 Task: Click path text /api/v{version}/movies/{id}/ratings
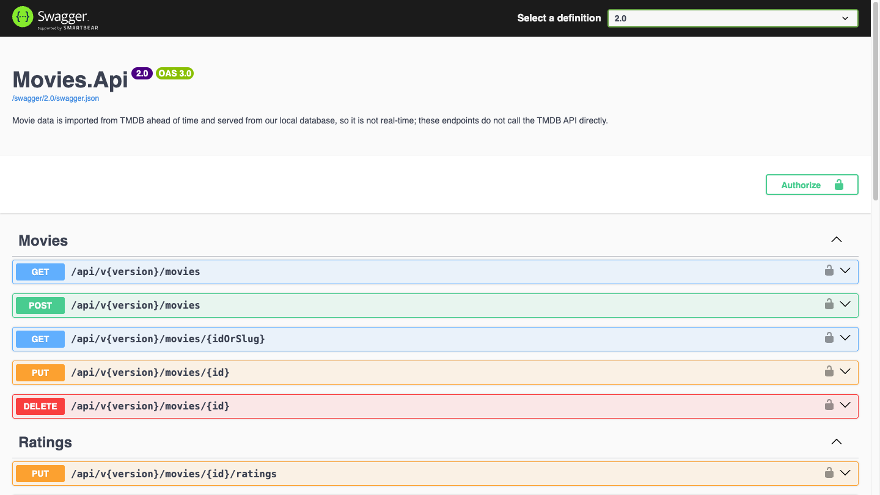(x=174, y=474)
